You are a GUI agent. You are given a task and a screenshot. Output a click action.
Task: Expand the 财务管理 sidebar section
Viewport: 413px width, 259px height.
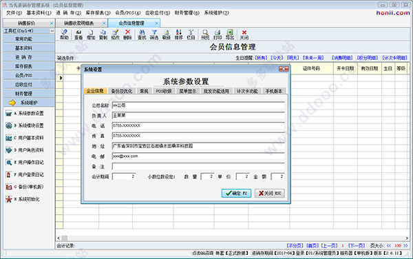(x=29, y=94)
